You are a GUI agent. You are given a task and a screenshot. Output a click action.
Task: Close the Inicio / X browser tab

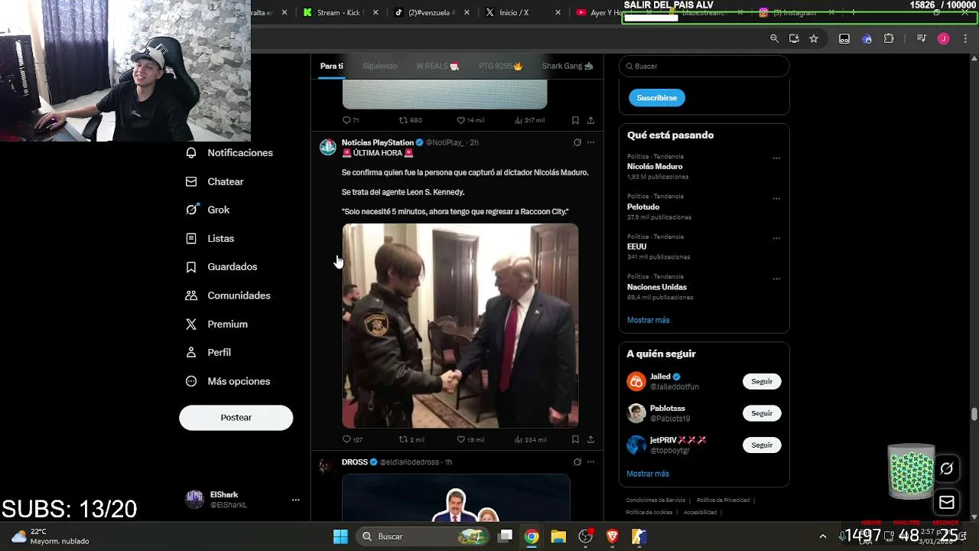coord(558,12)
